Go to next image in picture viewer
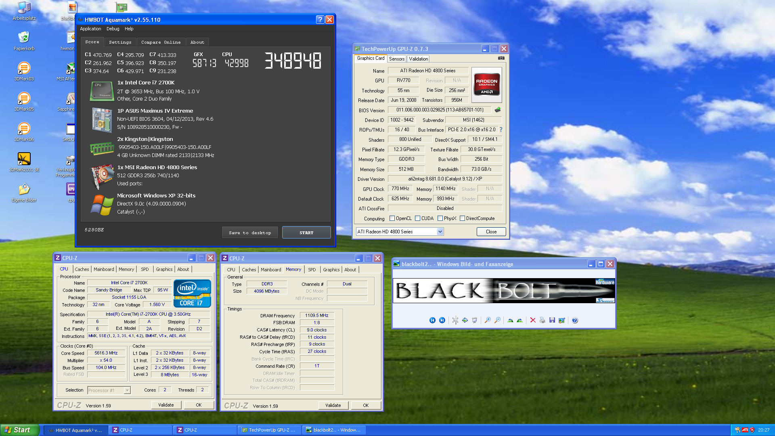Image resolution: width=775 pixels, height=436 pixels. pyautogui.click(x=442, y=320)
